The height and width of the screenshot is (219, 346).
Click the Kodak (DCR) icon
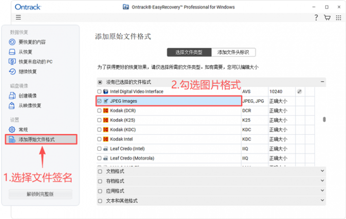coord(106,111)
